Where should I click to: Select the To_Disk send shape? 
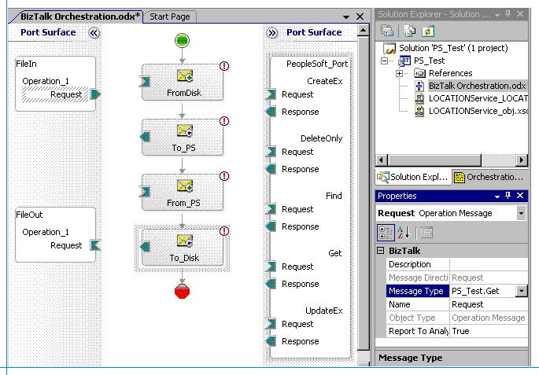click(x=183, y=248)
